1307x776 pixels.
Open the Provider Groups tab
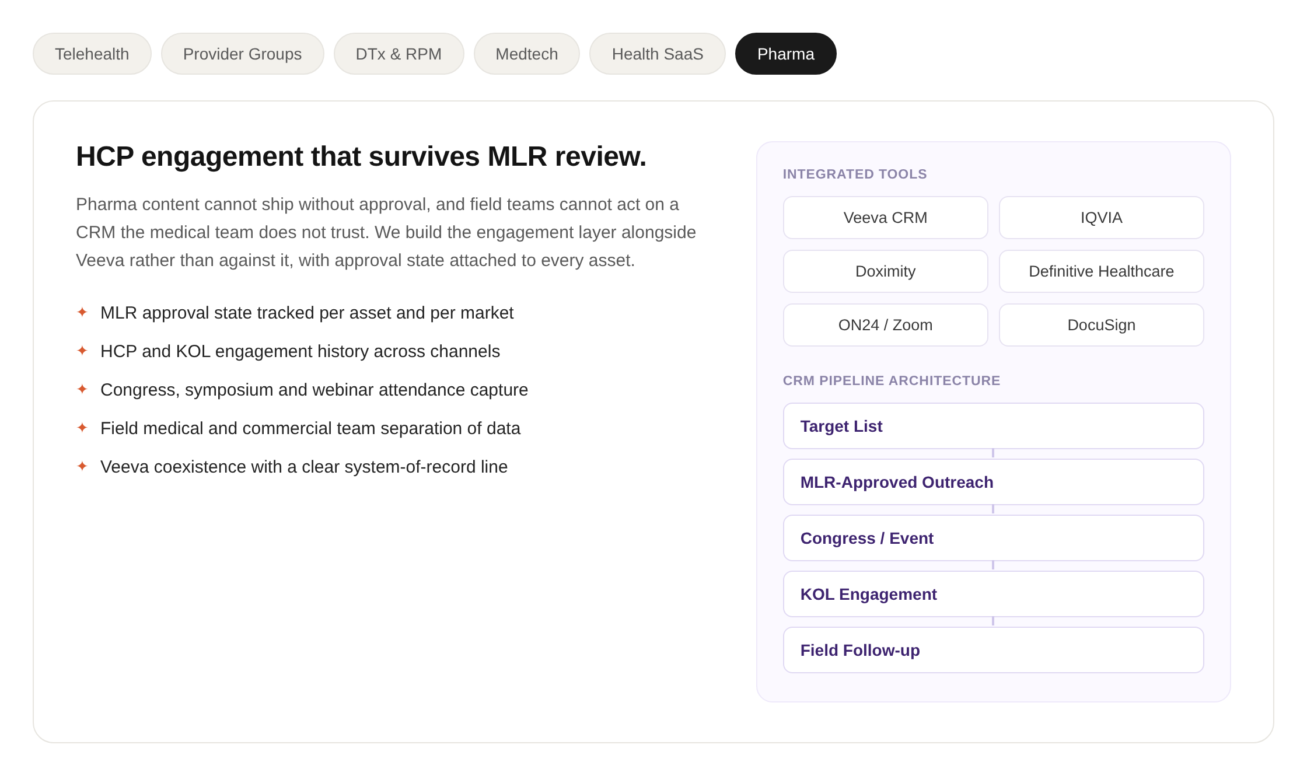click(243, 54)
